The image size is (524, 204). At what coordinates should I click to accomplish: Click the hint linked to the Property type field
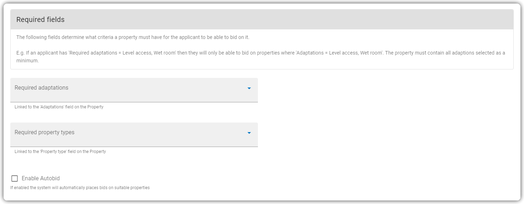coord(60,152)
